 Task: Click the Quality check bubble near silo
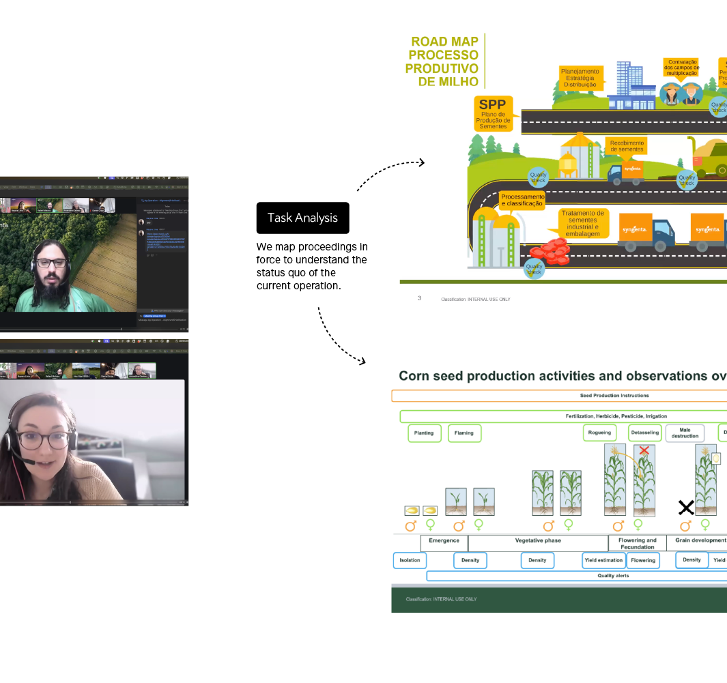coord(539,177)
